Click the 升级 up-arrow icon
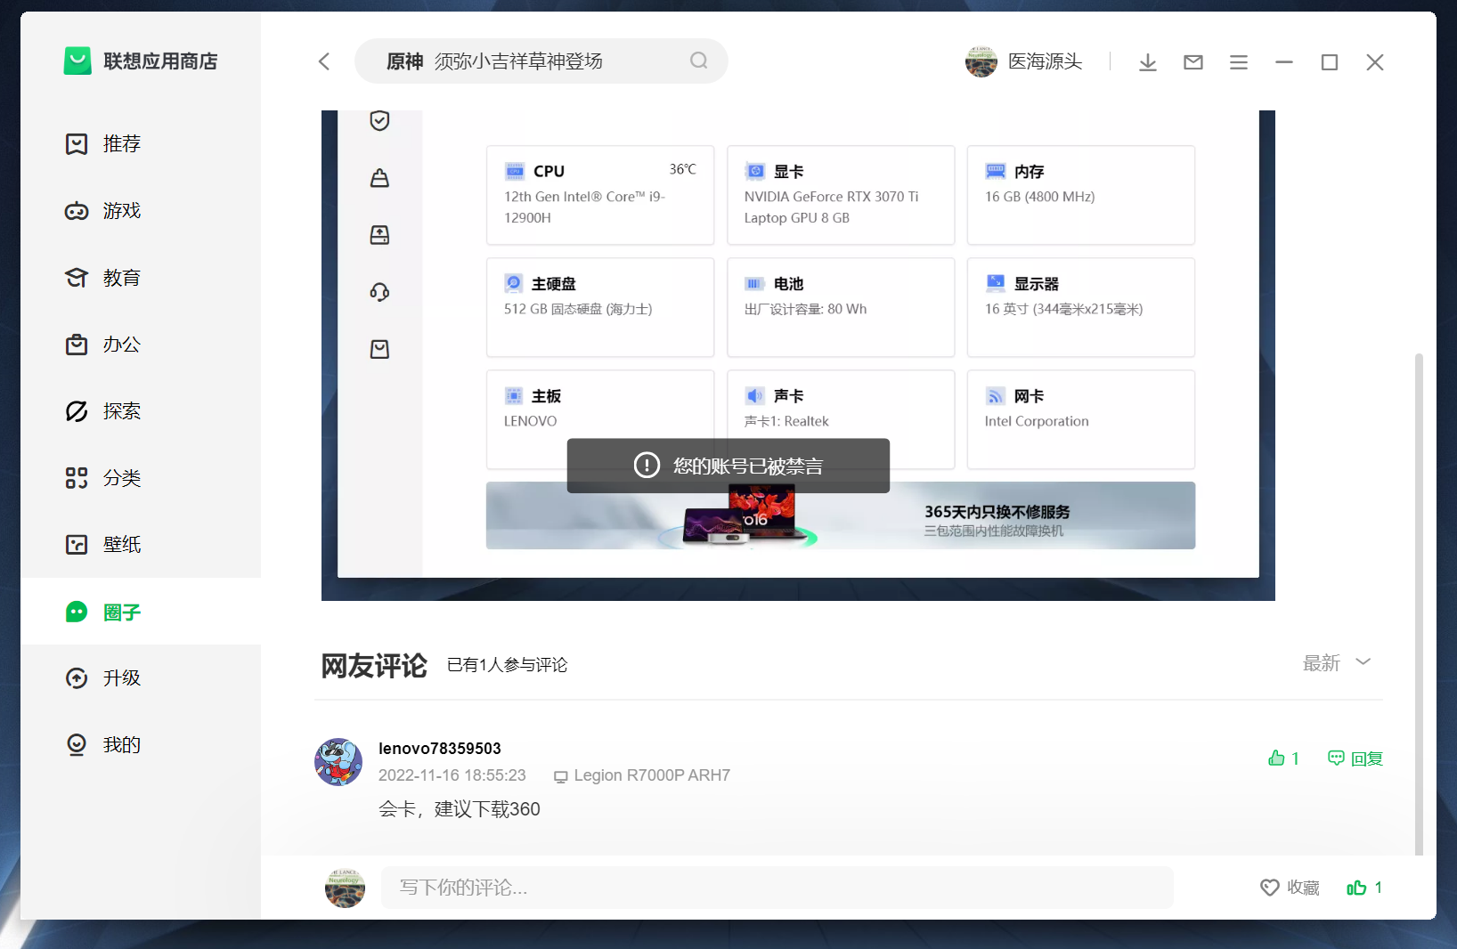This screenshot has width=1457, height=949. point(77,678)
